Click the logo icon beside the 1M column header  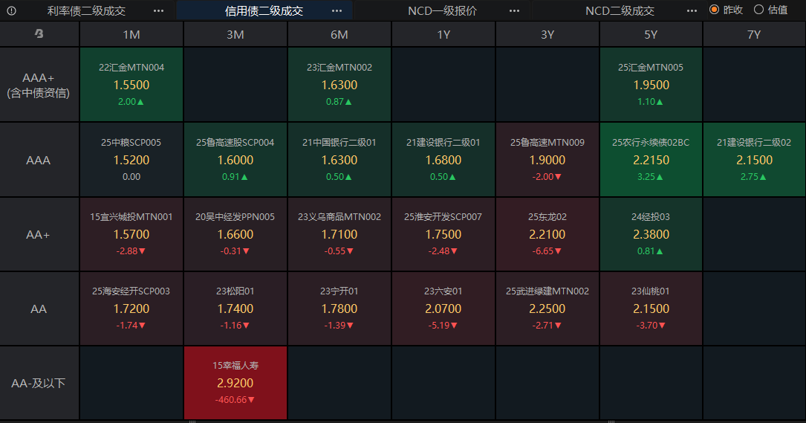(39, 34)
